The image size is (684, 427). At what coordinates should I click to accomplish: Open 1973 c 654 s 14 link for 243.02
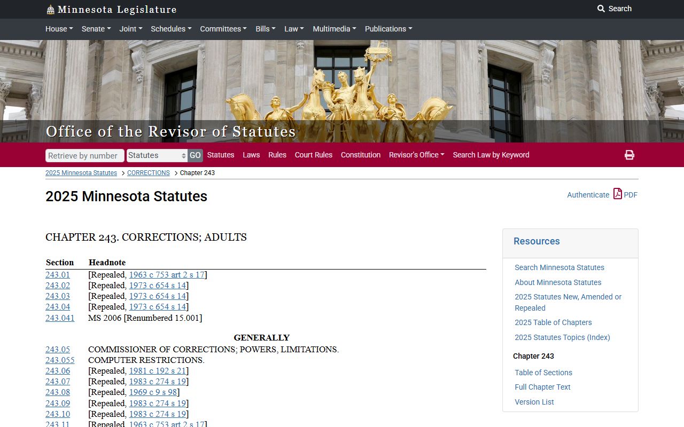158,286
